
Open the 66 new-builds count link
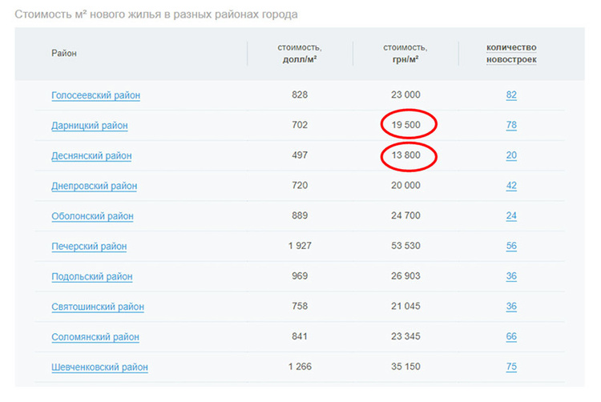[x=511, y=337]
